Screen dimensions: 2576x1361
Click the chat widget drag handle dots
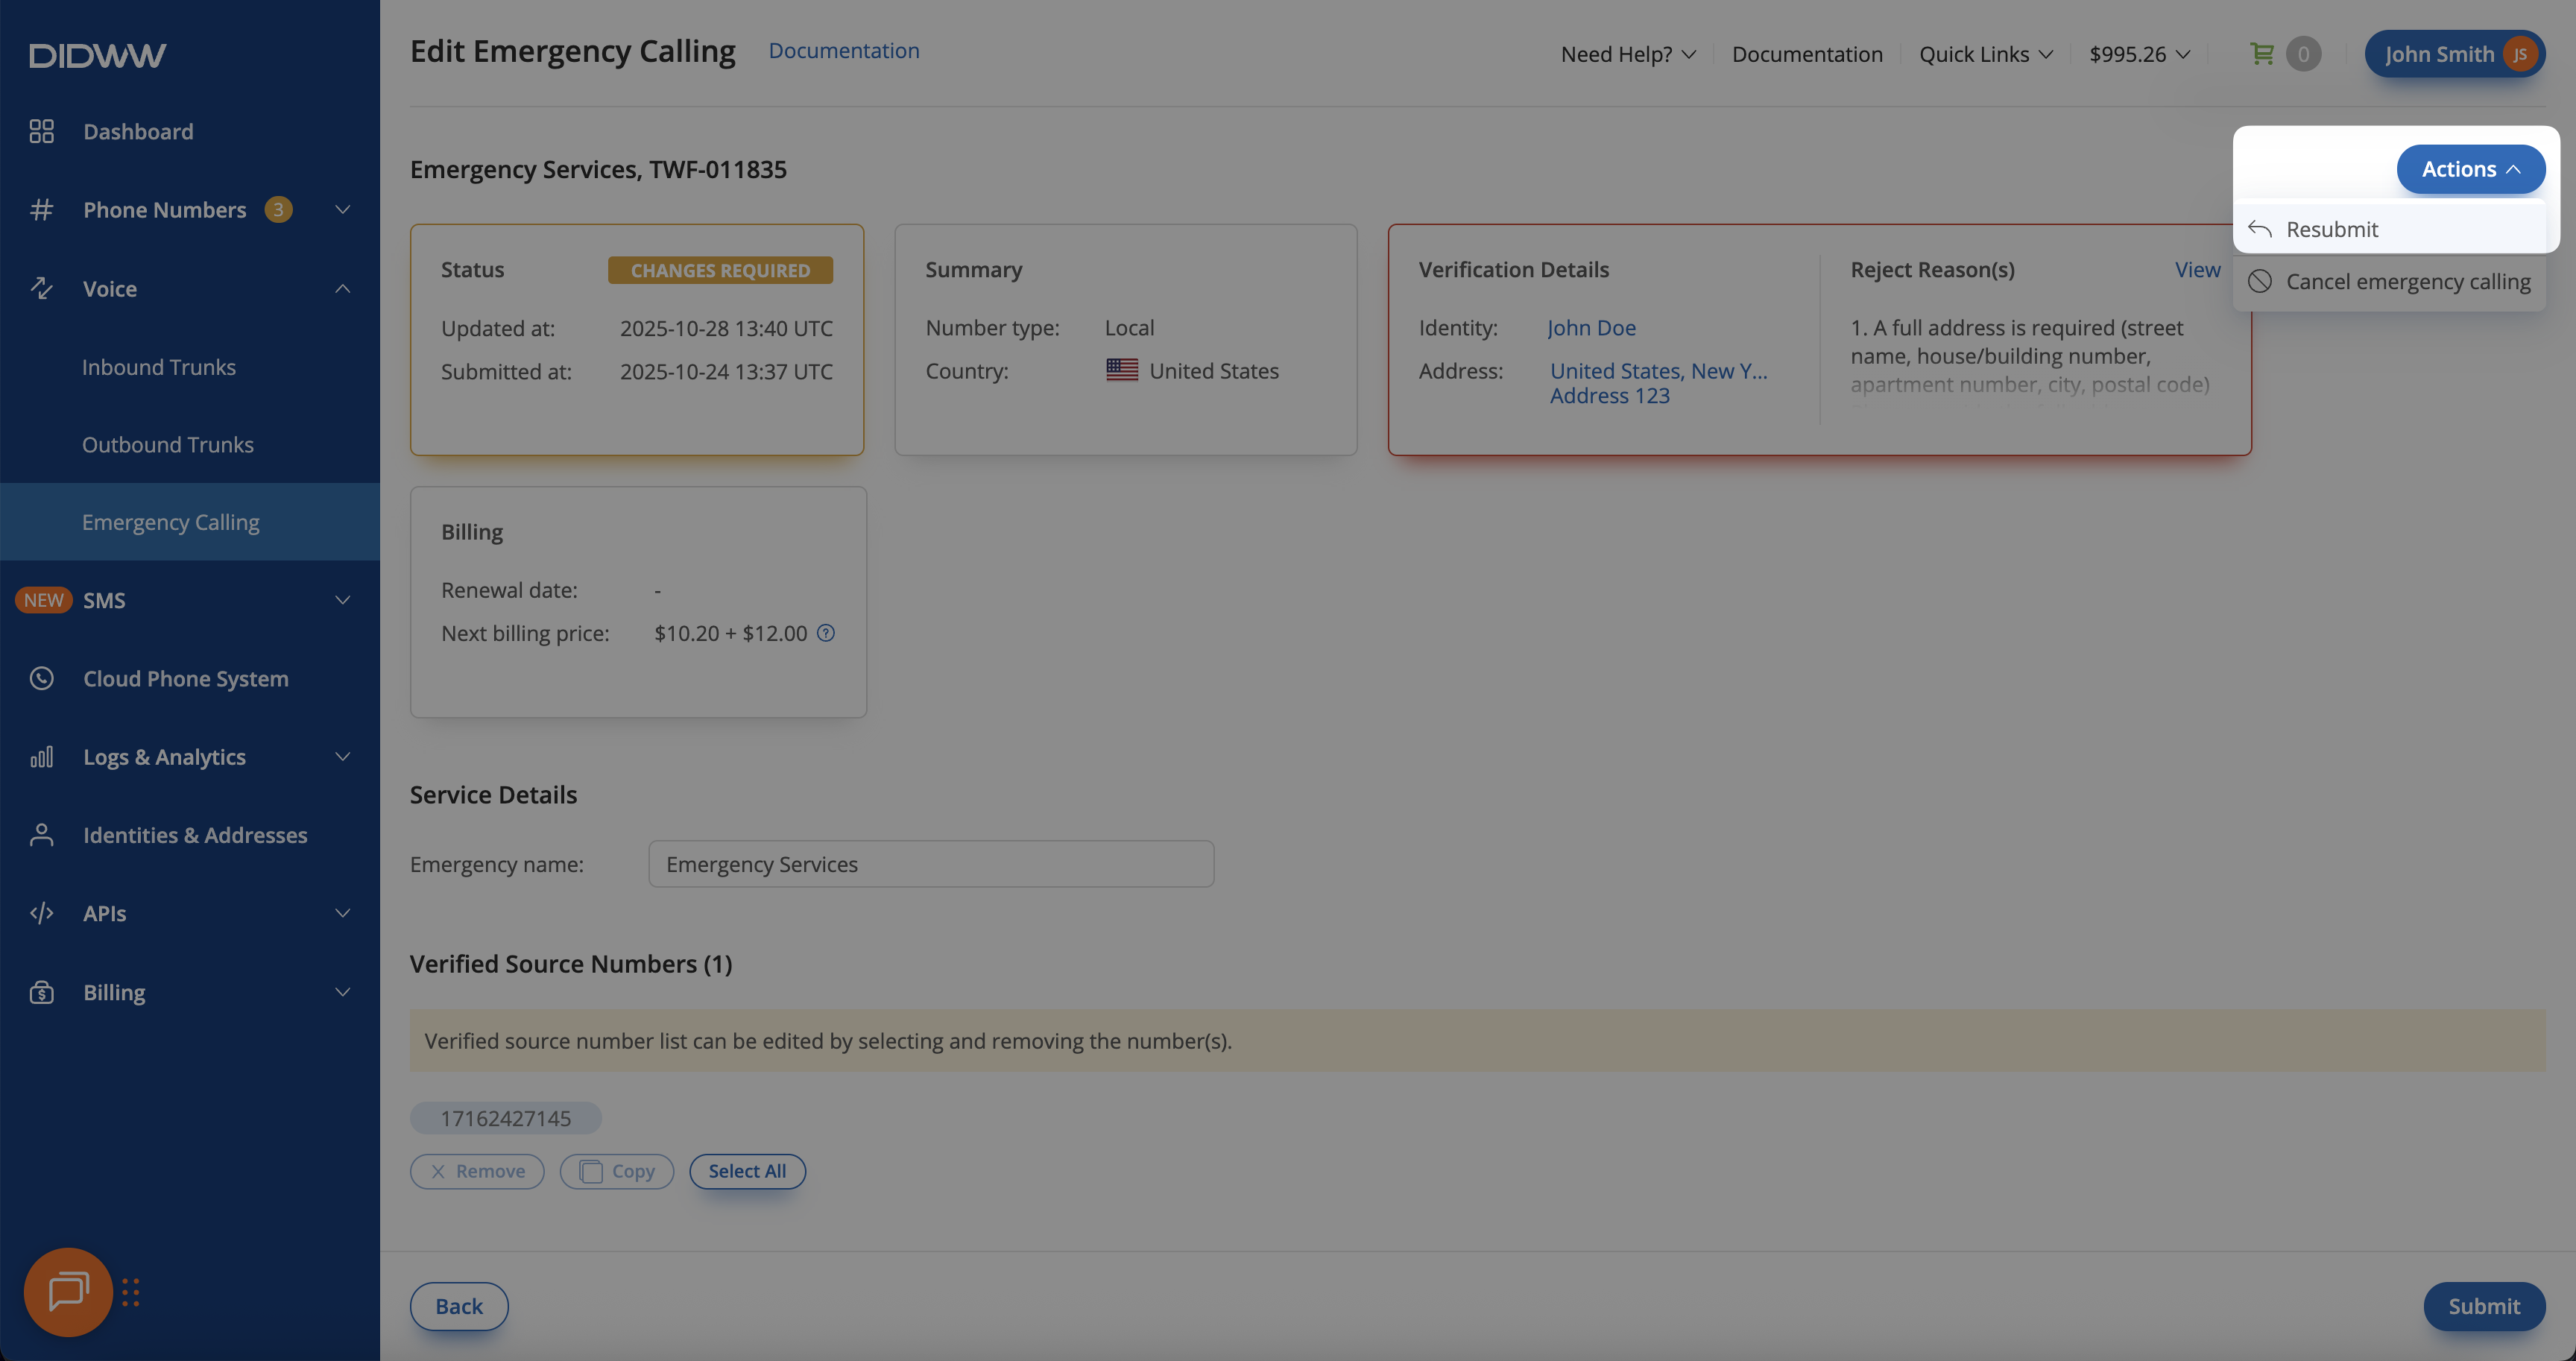click(x=131, y=1292)
